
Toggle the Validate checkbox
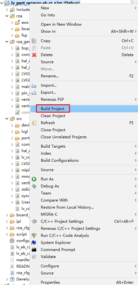pos(34,257)
